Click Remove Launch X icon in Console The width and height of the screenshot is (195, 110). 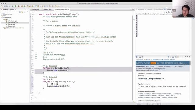pyautogui.click(x=167, y=12)
